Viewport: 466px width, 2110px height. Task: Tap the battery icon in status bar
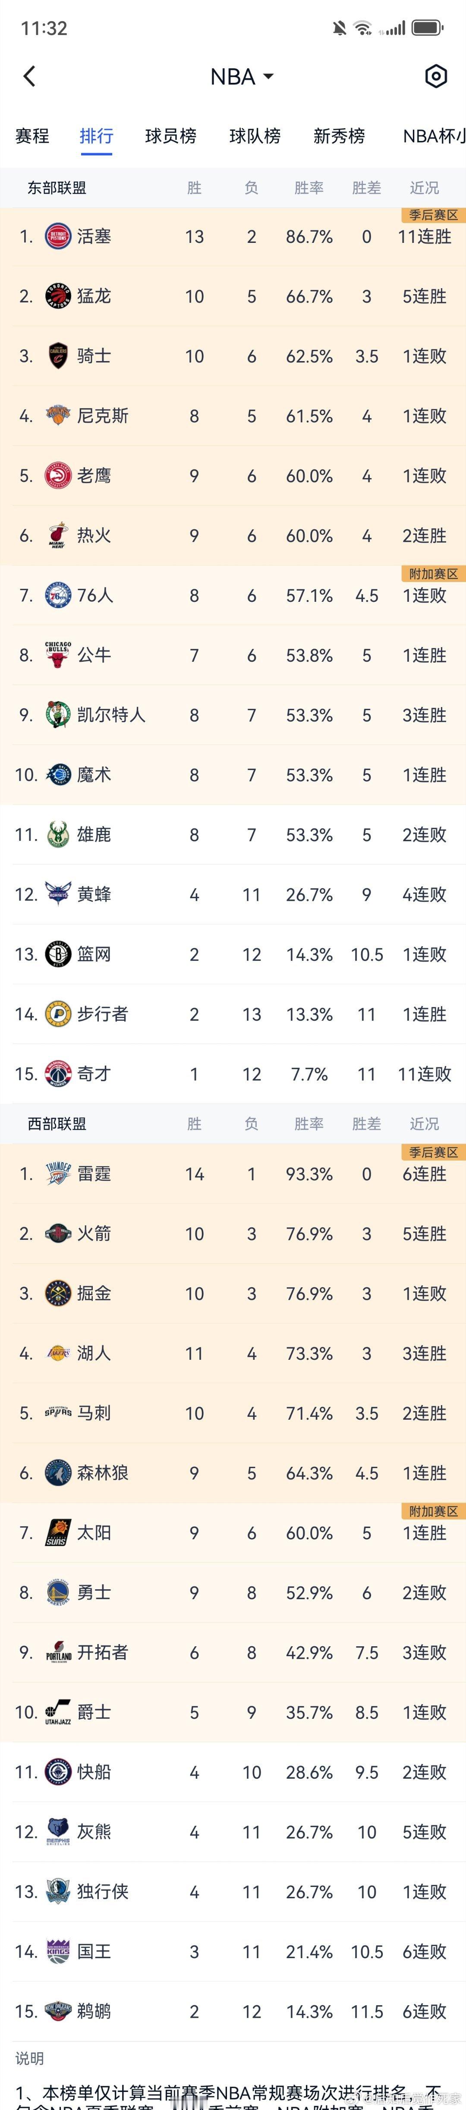click(x=428, y=28)
